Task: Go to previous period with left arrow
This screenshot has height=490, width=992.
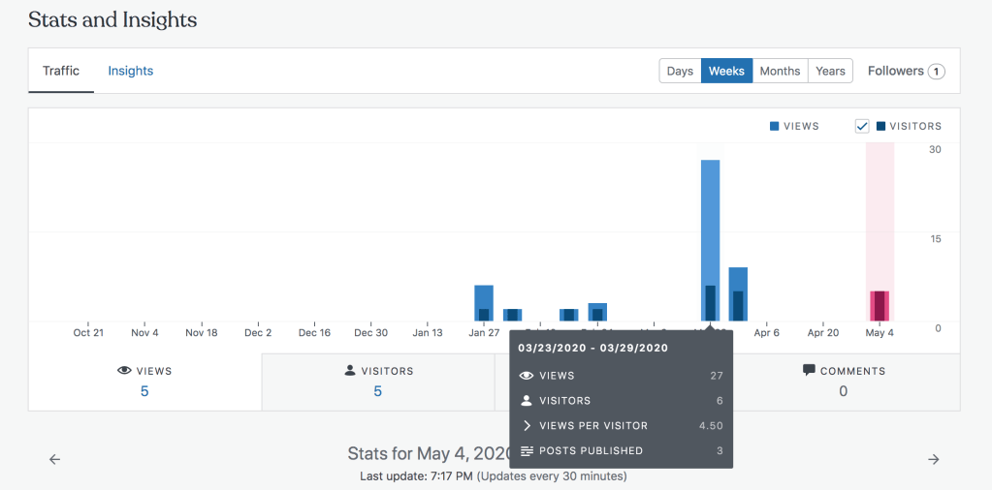Action: coord(54,459)
